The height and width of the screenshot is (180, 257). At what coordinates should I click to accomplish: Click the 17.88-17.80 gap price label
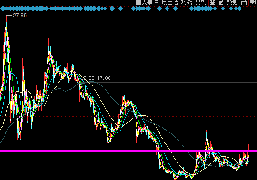click(96, 78)
